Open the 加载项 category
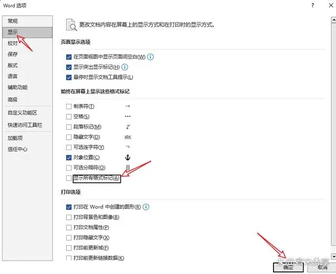The width and height of the screenshot is (336, 274). pos(27,138)
